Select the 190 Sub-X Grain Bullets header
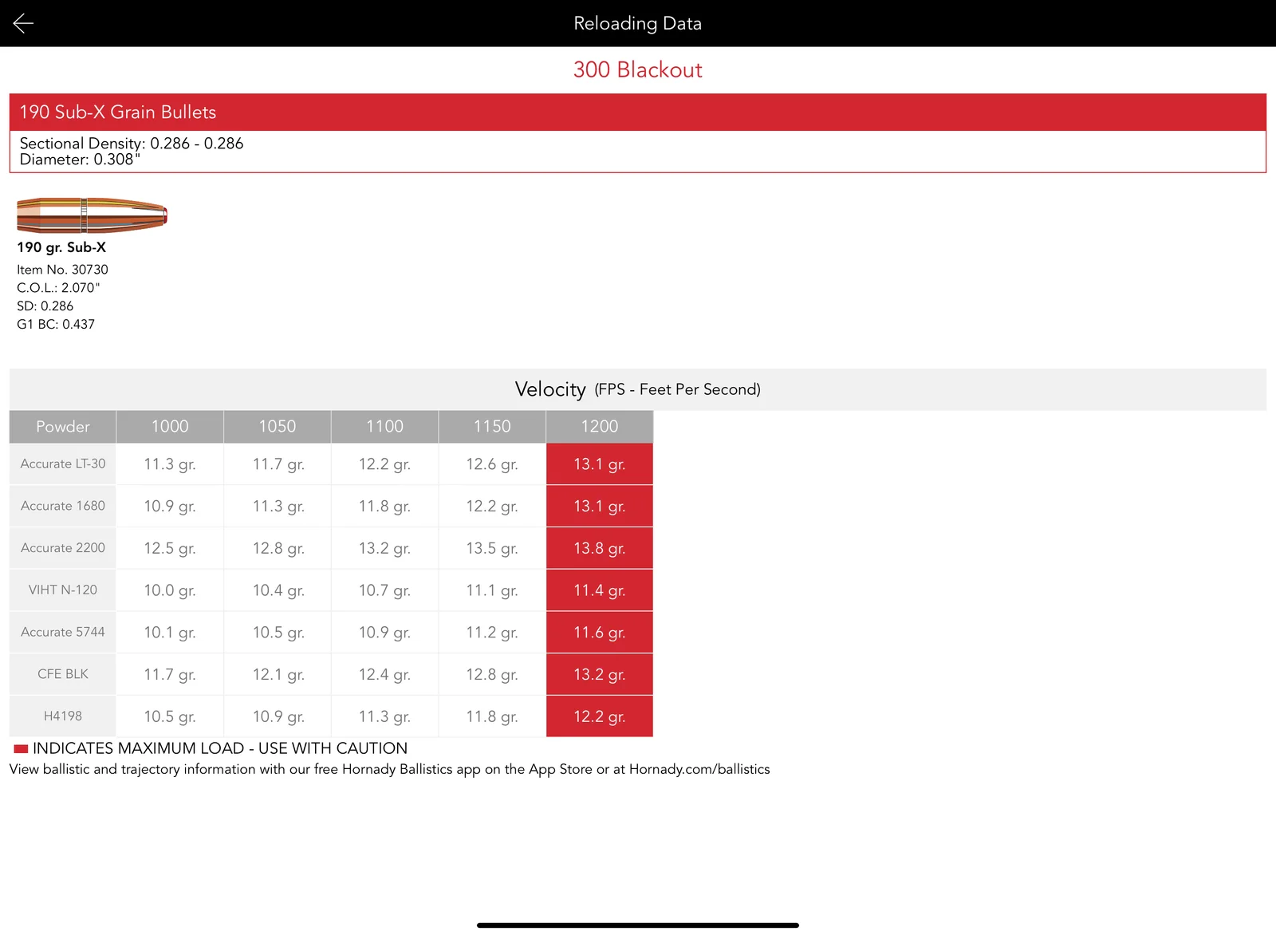 pos(637,112)
